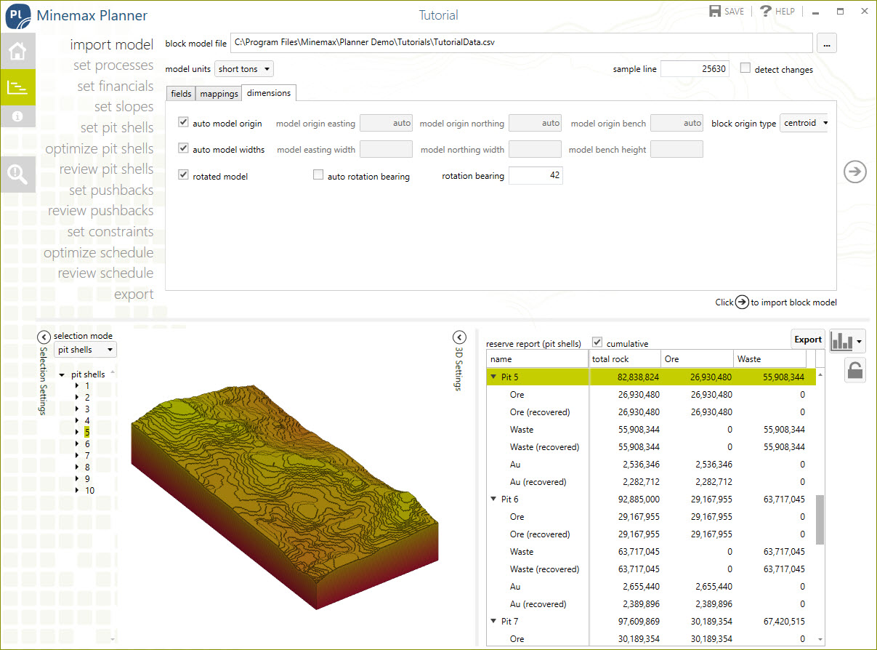The image size is (877, 650).
Task: Open the model units dropdown
Action: click(x=244, y=69)
